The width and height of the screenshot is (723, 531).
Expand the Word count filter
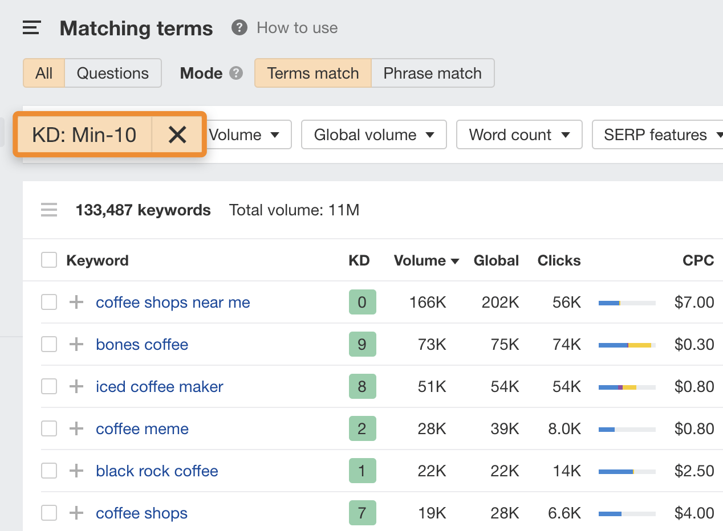tap(519, 135)
